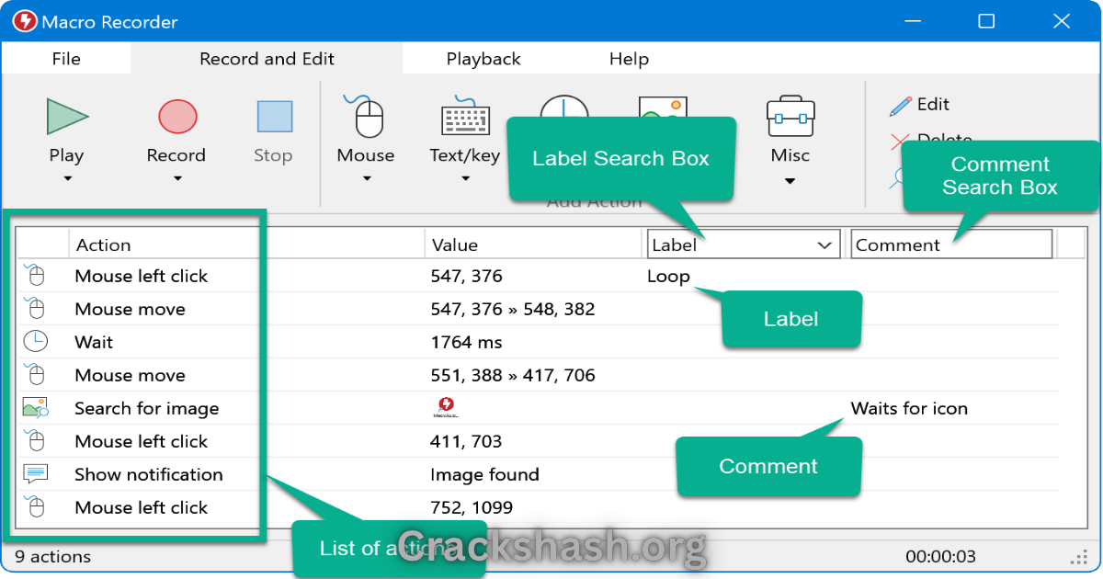Click the 9 actions status text
This screenshot has height=579, width=1103.
[52, 556]
